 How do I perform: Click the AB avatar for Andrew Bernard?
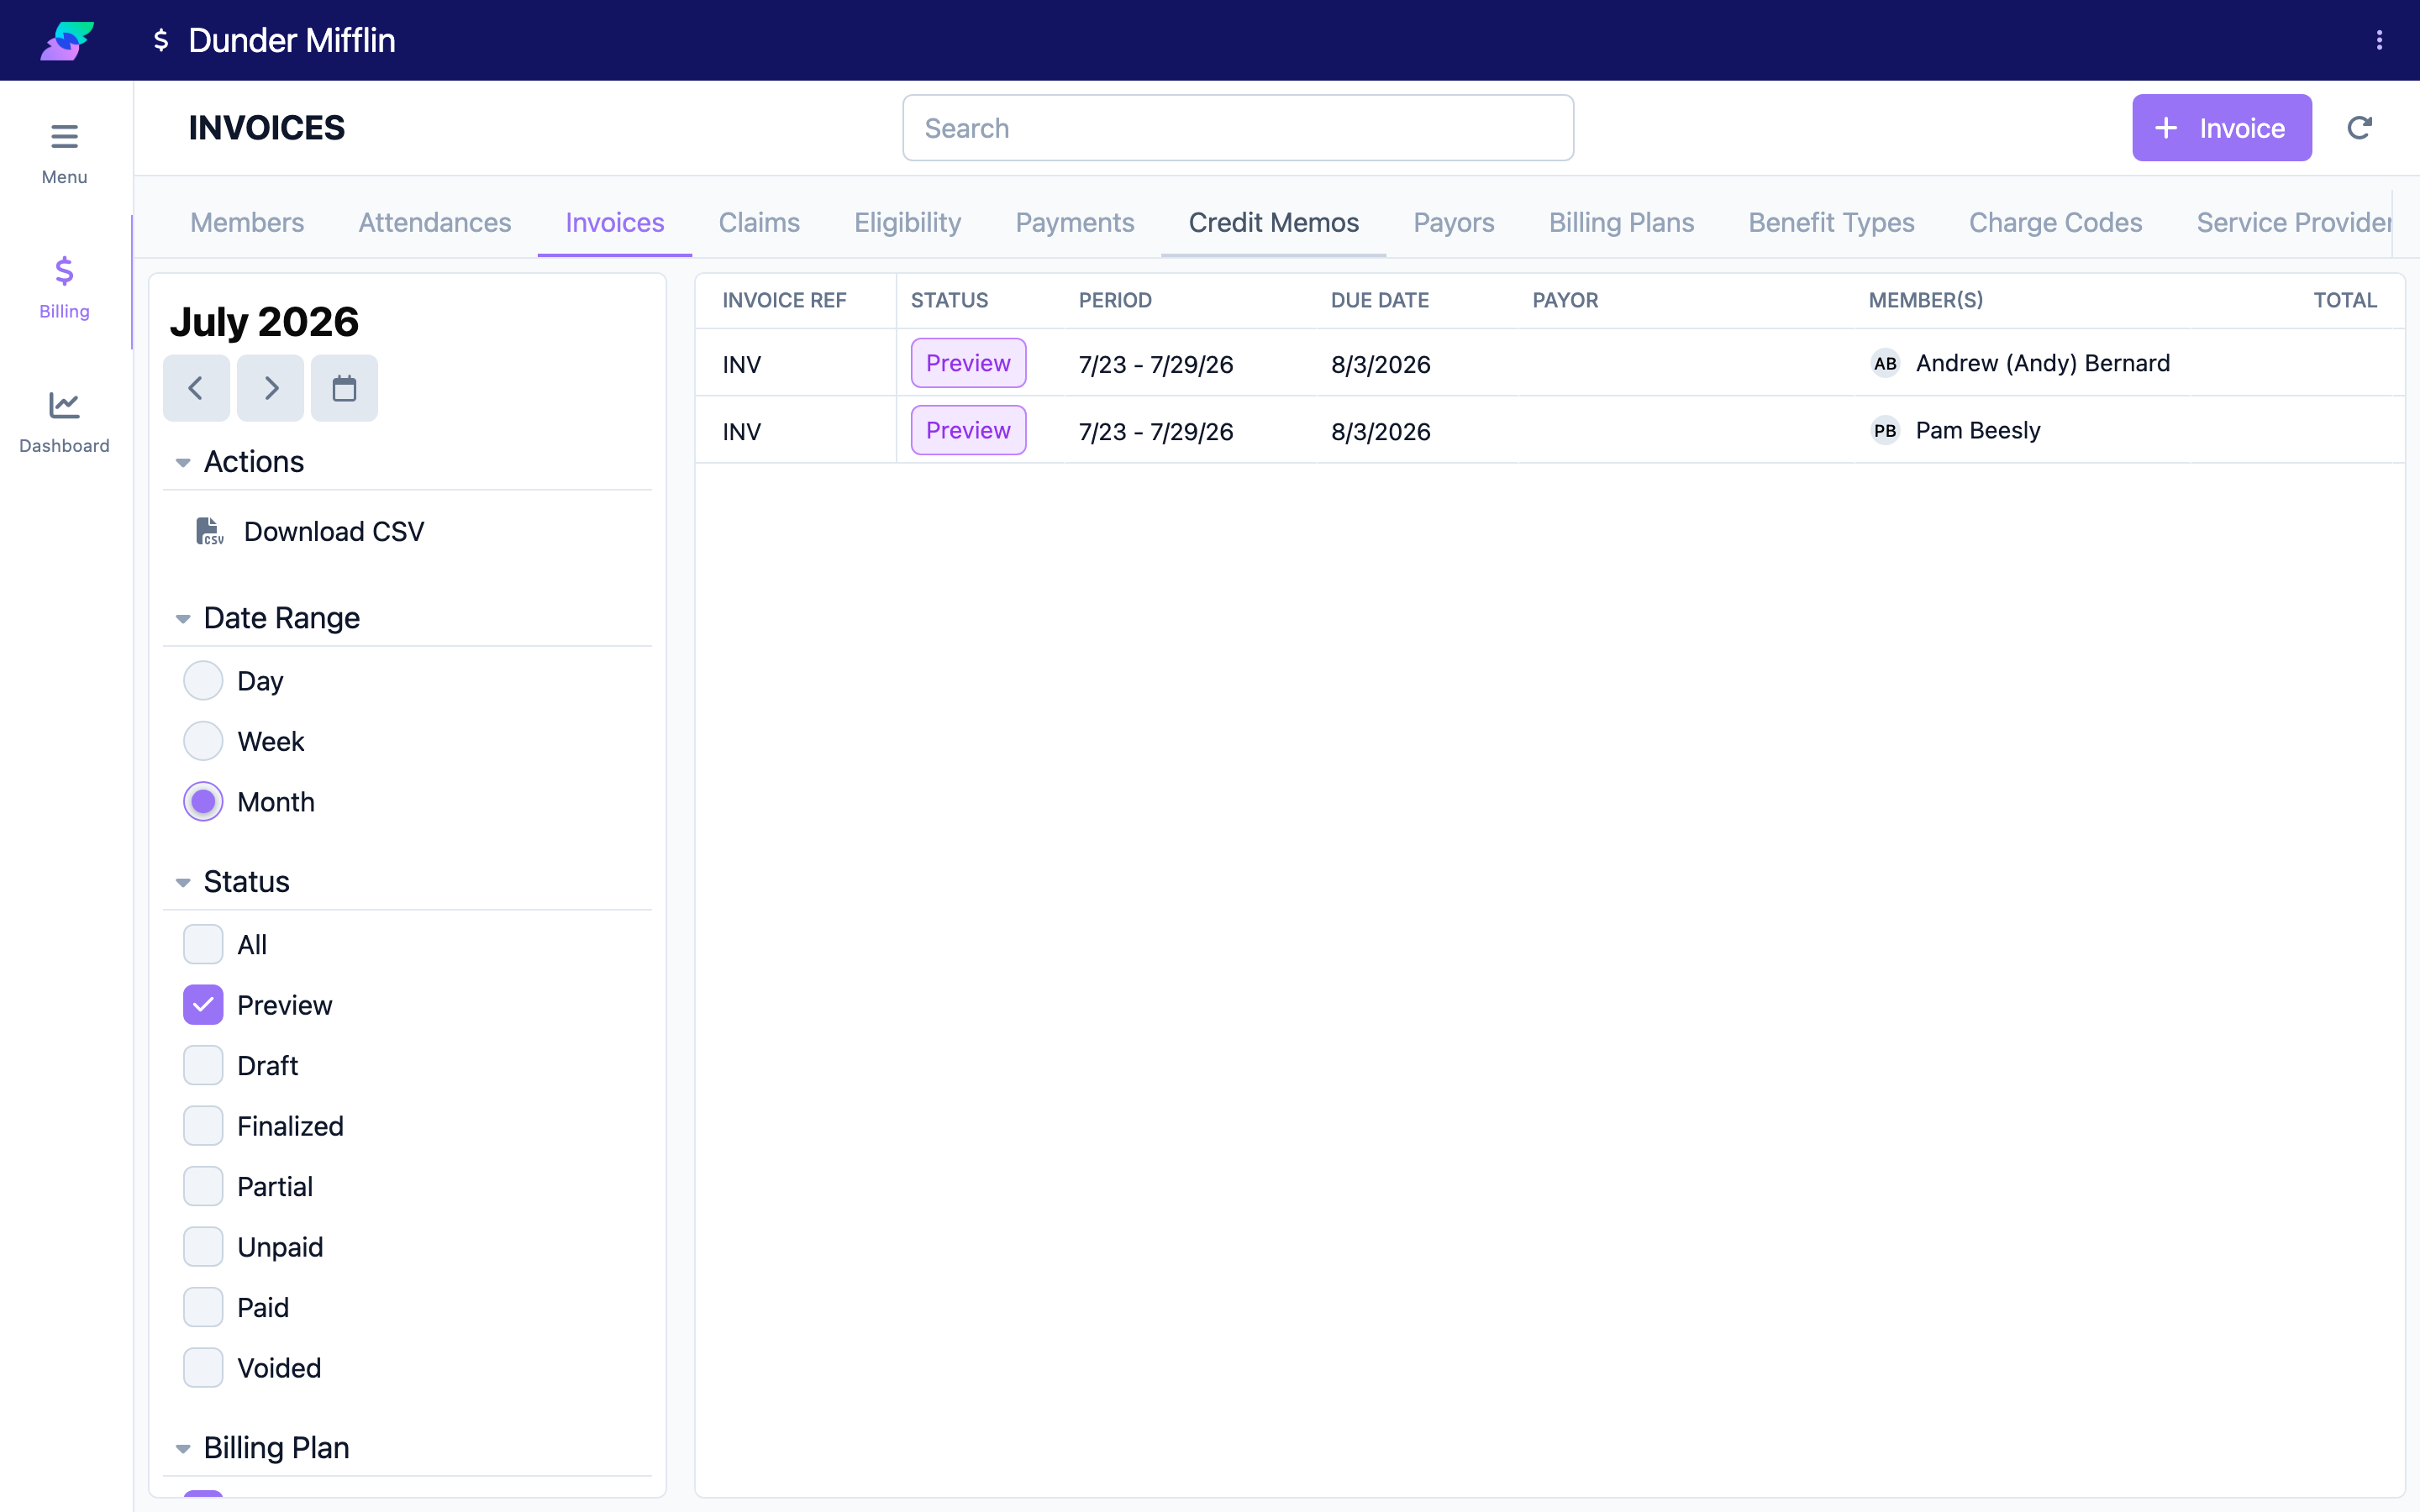(x=1885, y=364)
